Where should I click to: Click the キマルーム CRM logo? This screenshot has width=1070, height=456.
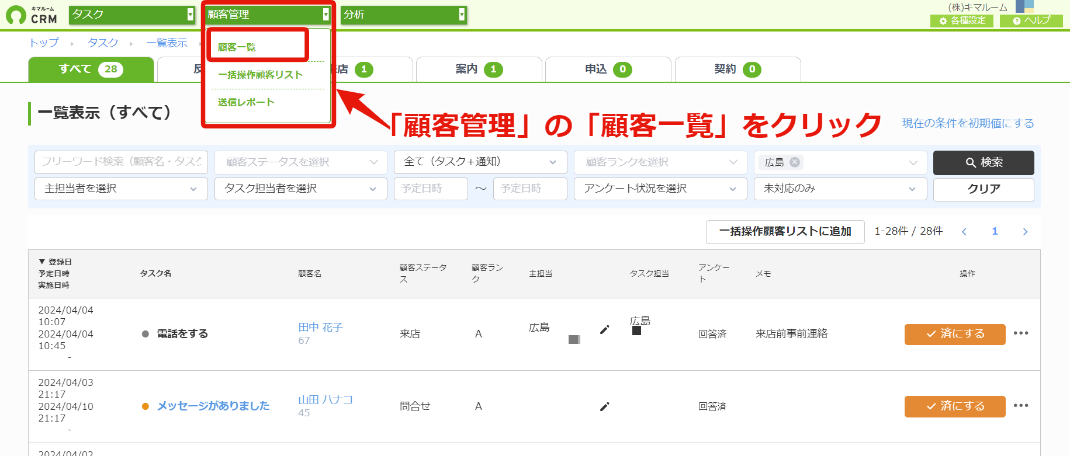[x=32, y=15]
